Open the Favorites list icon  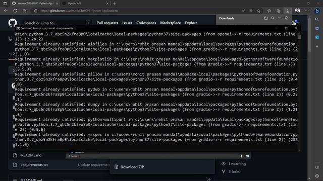click(x=269, y=11)
